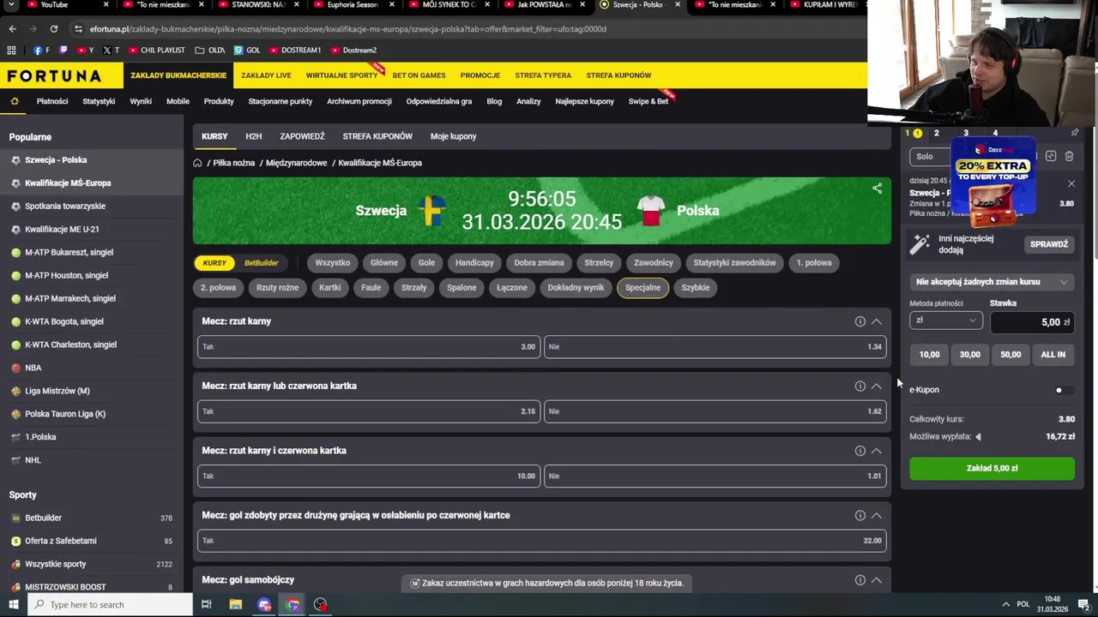Click the SPRAWDŹ button
The width and height of the screenshot is (1098, 617).
(1049, 244)
